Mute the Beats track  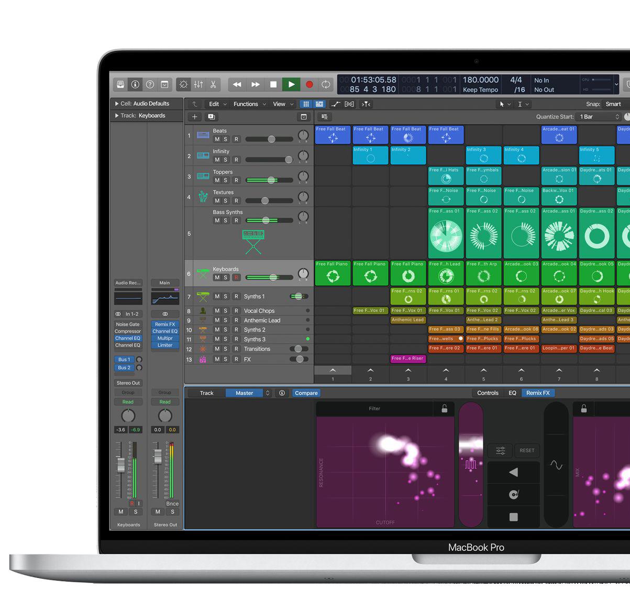click(x=217, y=139)
